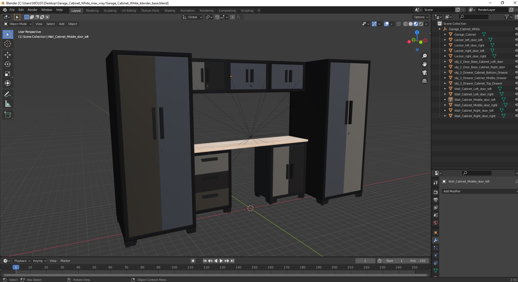Screen dimensions: 518x282
Task: Expand Wall_Cabinet_Left_door_right tree item
Action: pyautogui.click(x=445, y=94)
